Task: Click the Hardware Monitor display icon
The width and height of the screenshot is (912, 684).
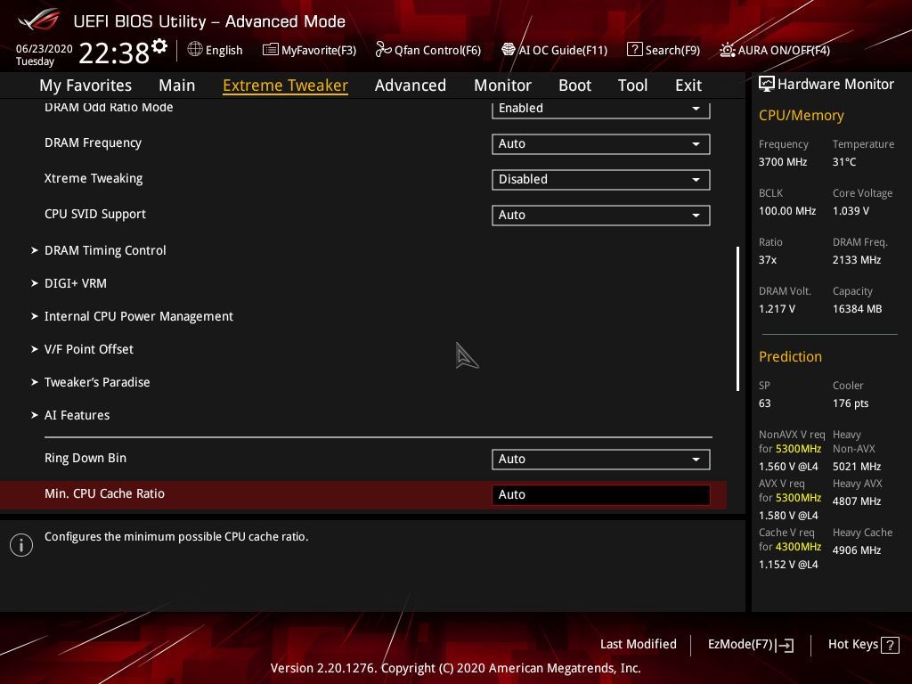Action: coord(767,85)
